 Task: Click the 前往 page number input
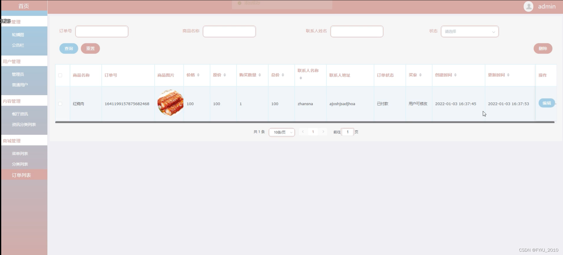pyautogui.click(x=347, y=132)
